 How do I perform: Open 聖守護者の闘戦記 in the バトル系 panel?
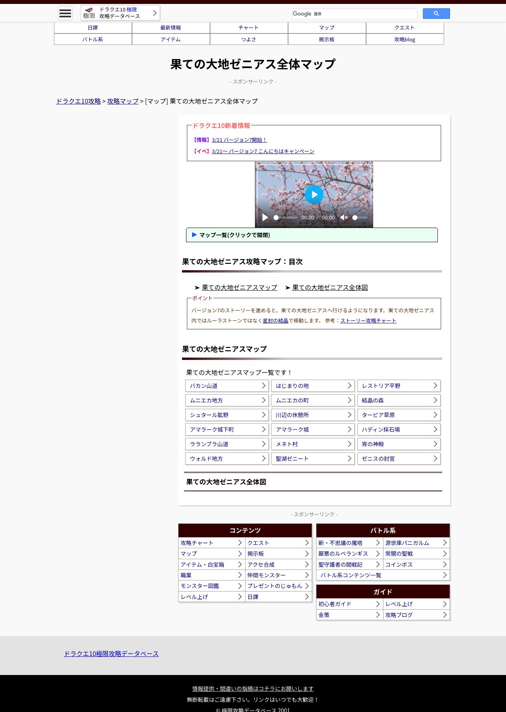350,565
